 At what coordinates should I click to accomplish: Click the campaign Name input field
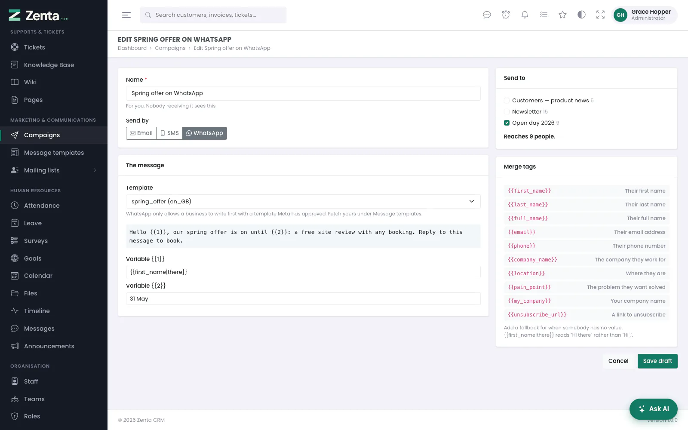coord(303,93)
